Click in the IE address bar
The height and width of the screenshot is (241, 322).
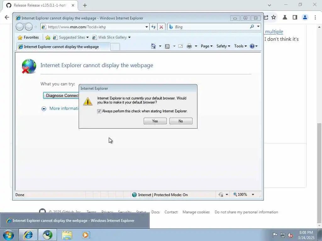click(x=94, y=27)
